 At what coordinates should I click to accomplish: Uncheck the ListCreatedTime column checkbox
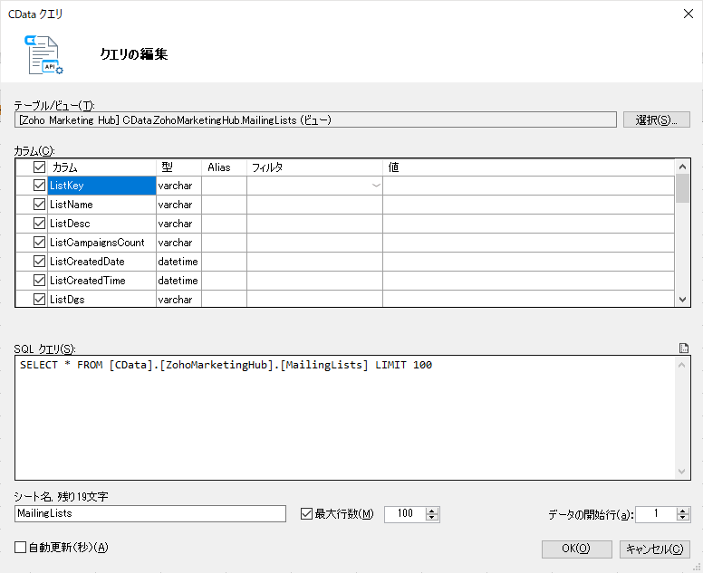(40, 281)
